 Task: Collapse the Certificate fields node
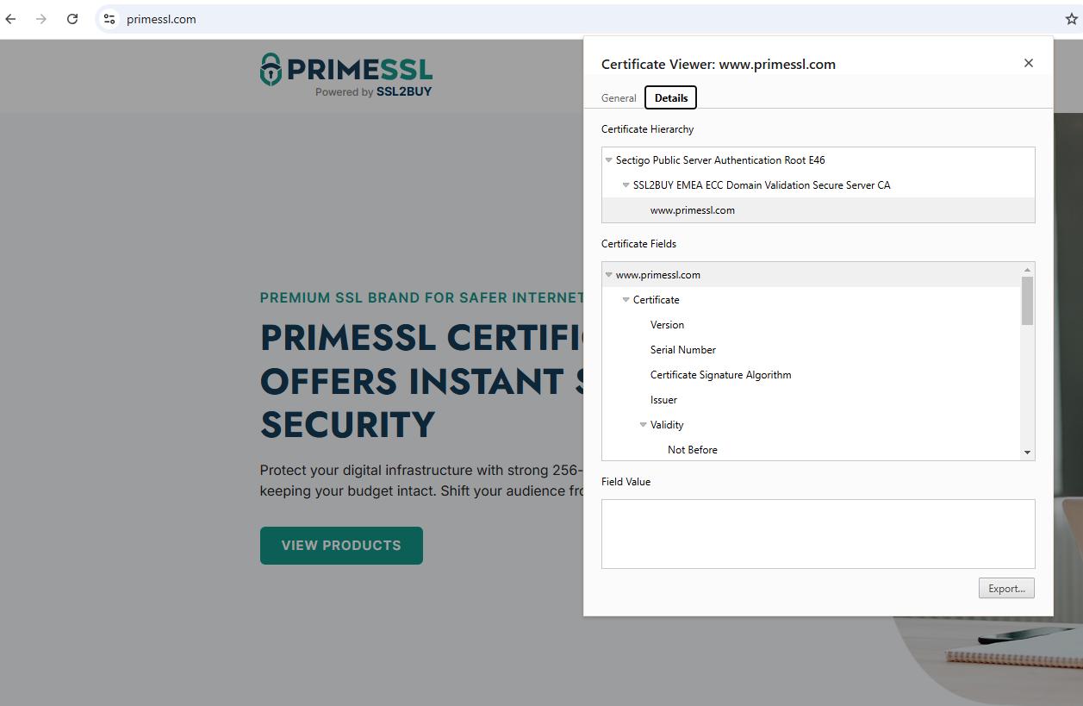coord(626,300)
